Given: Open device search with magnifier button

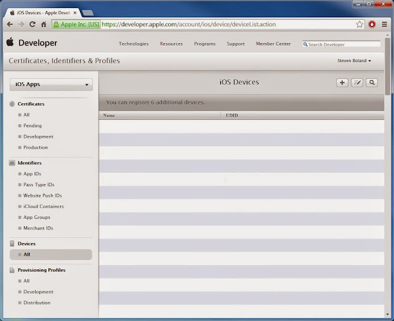Looking at the screenshot, I should 372,82.
